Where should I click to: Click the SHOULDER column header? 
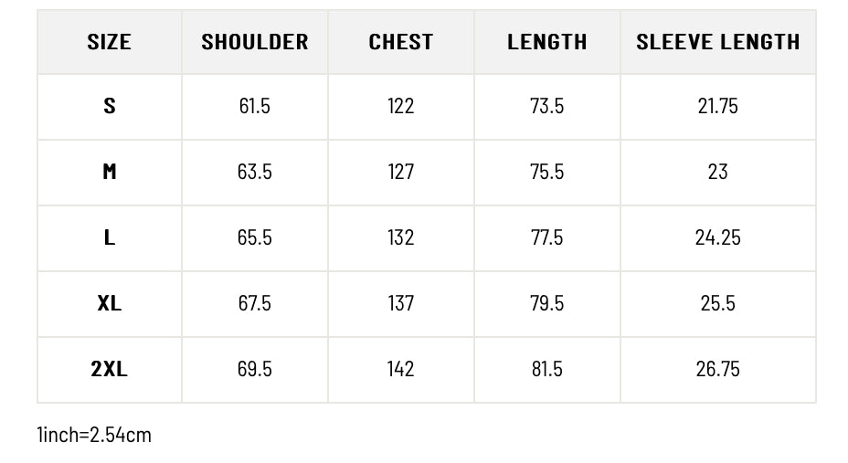(255, 42)
